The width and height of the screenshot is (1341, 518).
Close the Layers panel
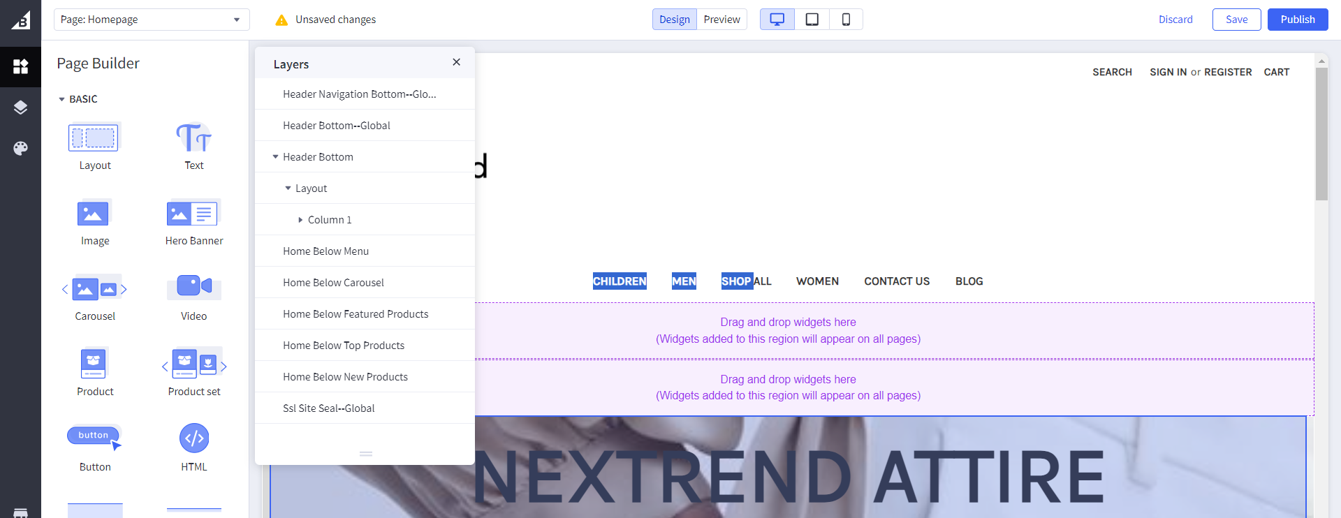click(x=456, y=62)
